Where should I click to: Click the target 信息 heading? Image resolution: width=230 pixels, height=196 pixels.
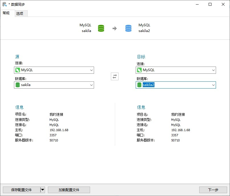tap(141, 107)
